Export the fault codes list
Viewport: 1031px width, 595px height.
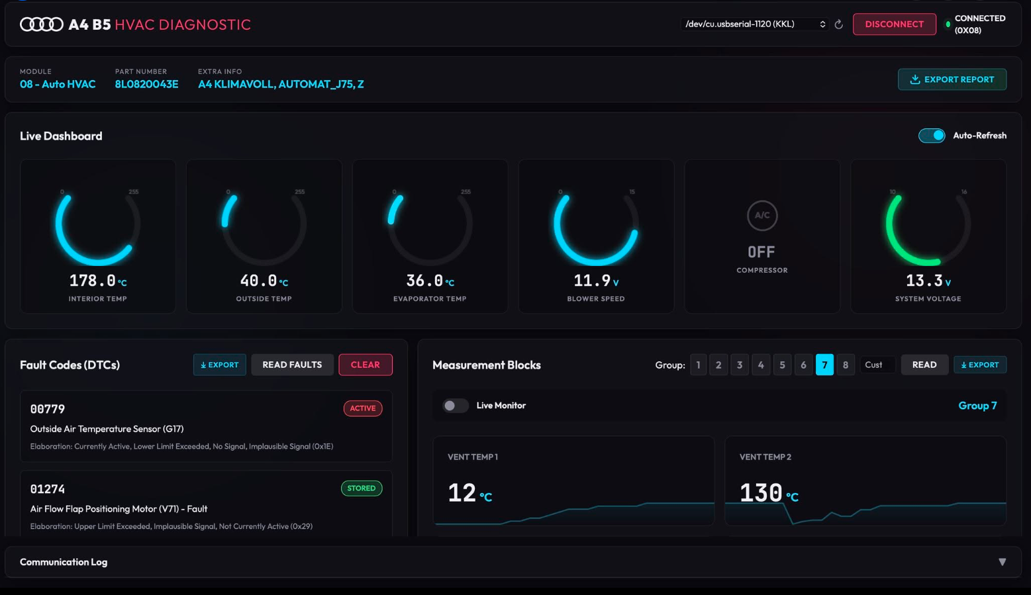(x=220, y=365)
